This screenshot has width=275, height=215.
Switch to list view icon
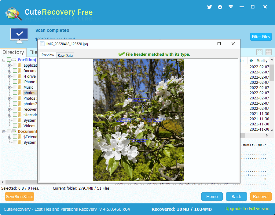(269, 53)
